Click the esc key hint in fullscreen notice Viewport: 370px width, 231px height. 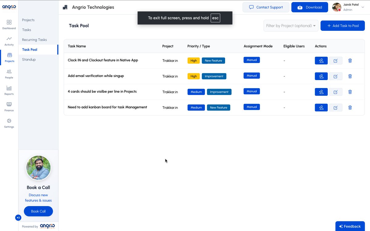coord(215,18)
